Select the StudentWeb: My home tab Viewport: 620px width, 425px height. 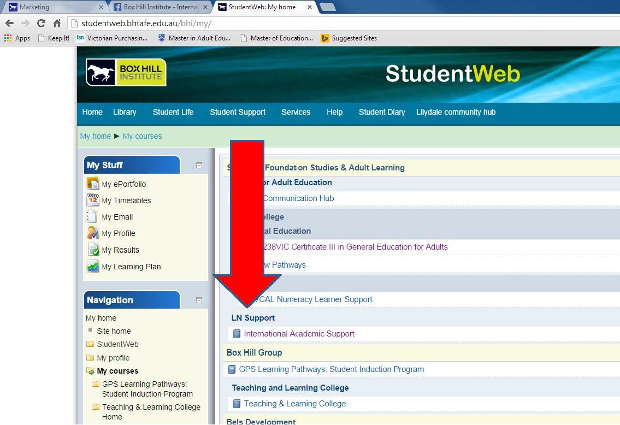(264, 7)
